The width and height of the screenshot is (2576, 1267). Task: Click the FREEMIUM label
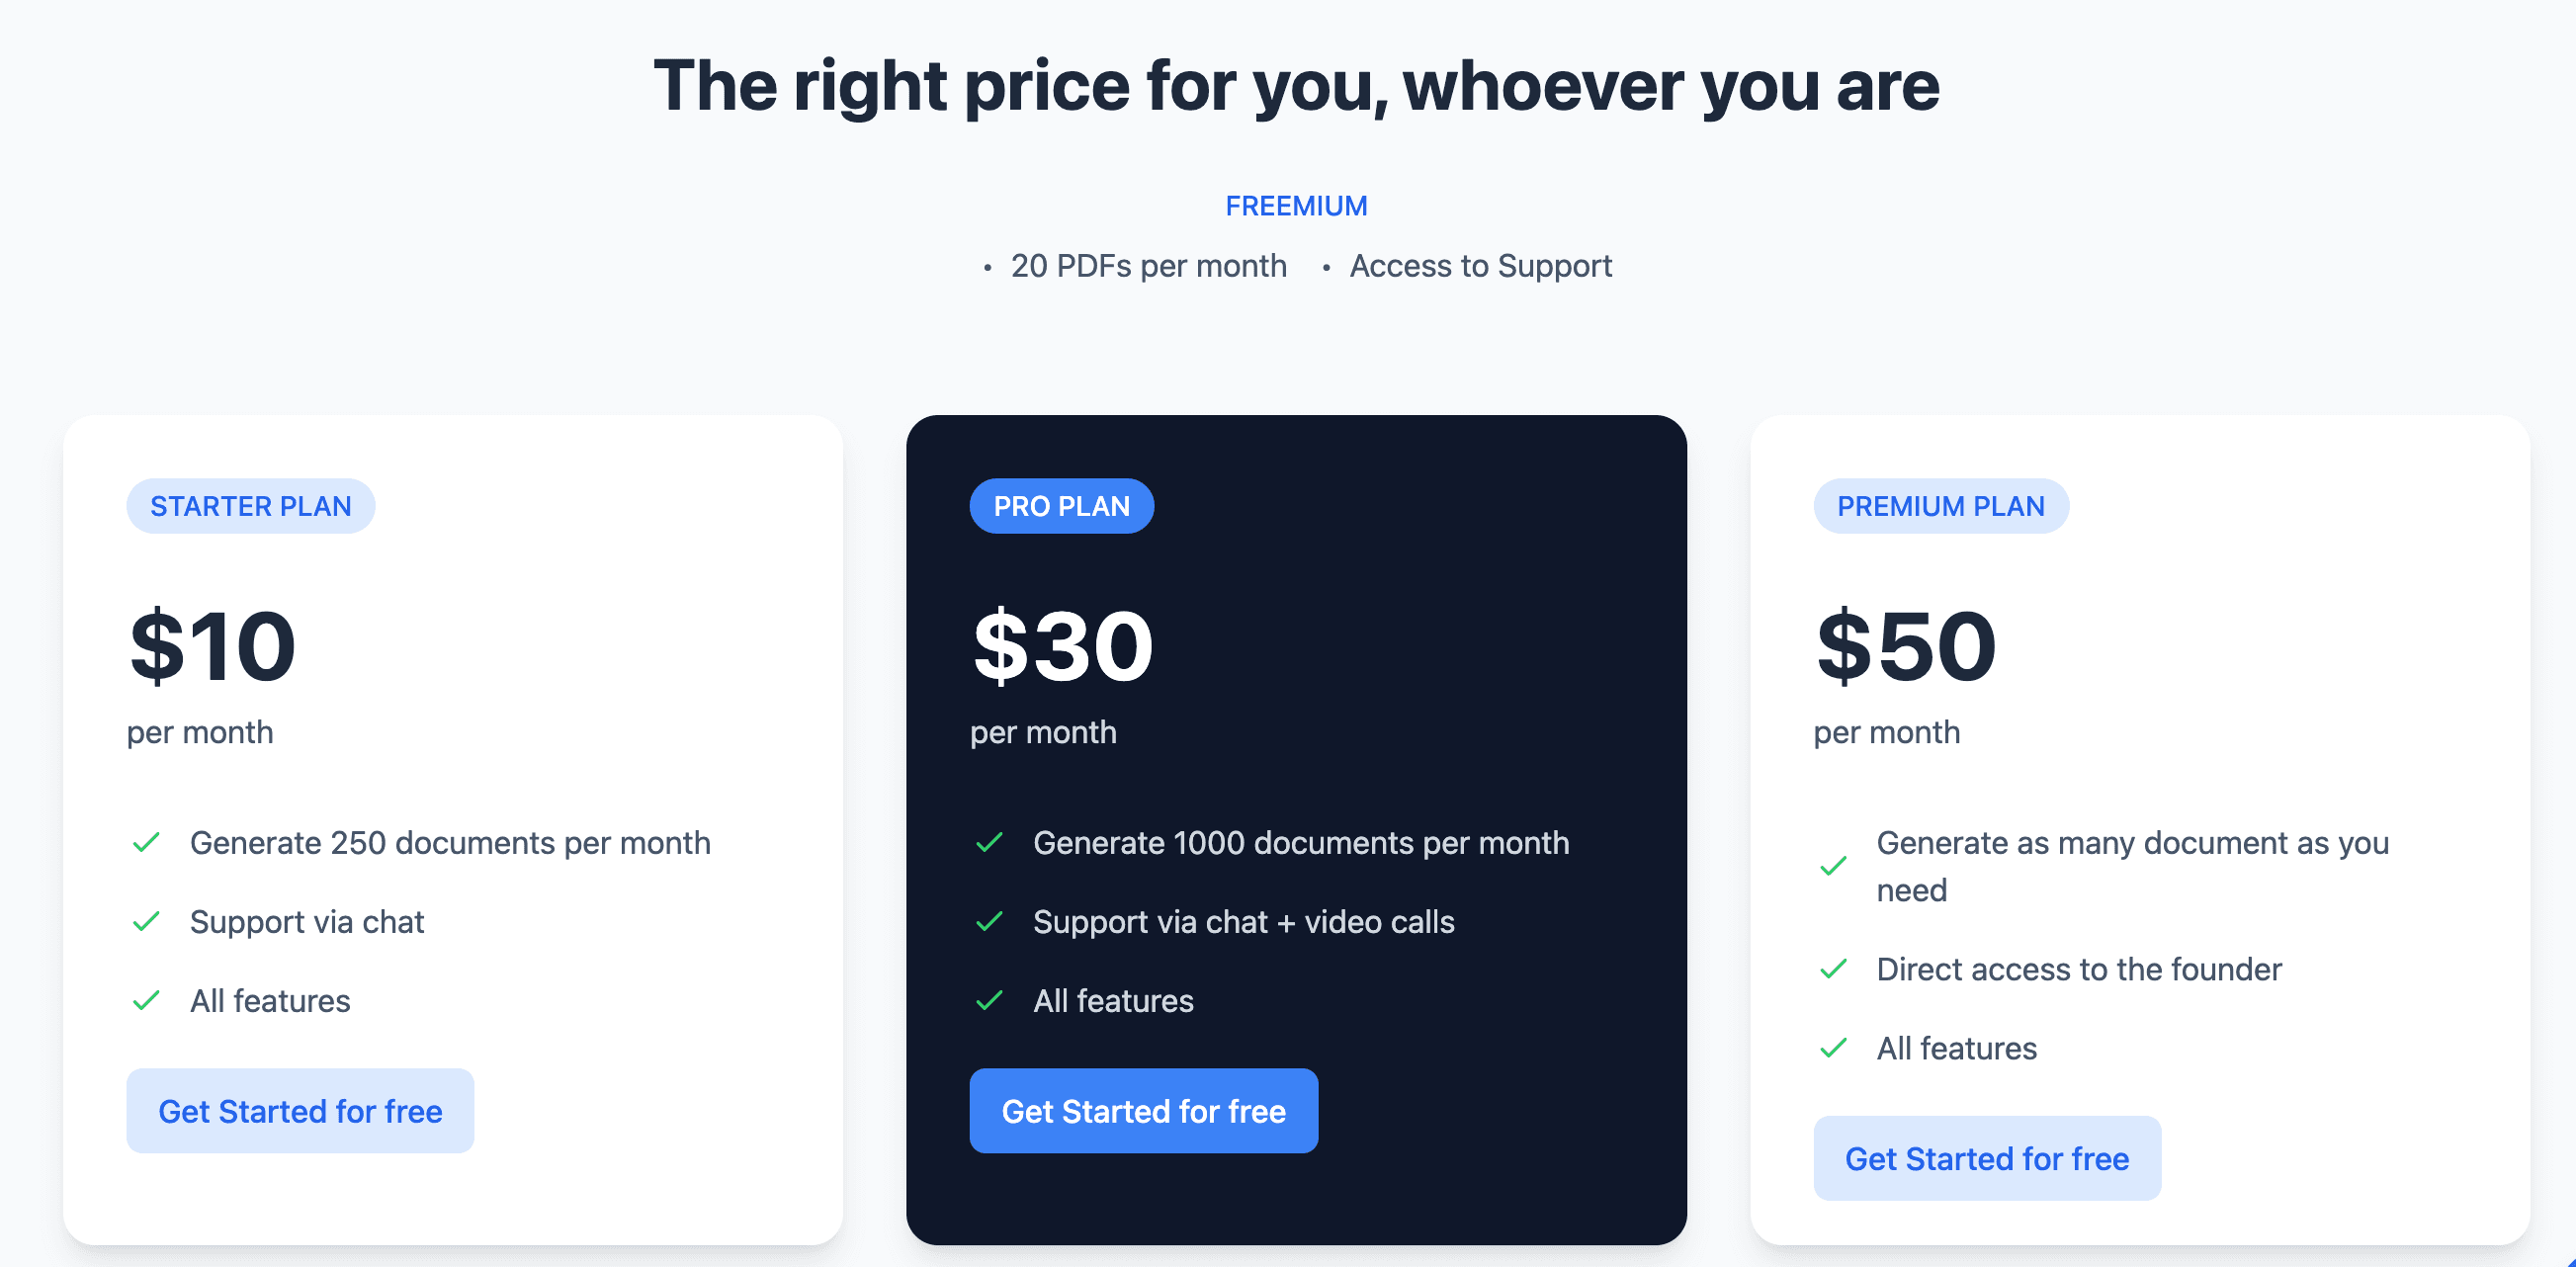click(x=1296, y=206)
